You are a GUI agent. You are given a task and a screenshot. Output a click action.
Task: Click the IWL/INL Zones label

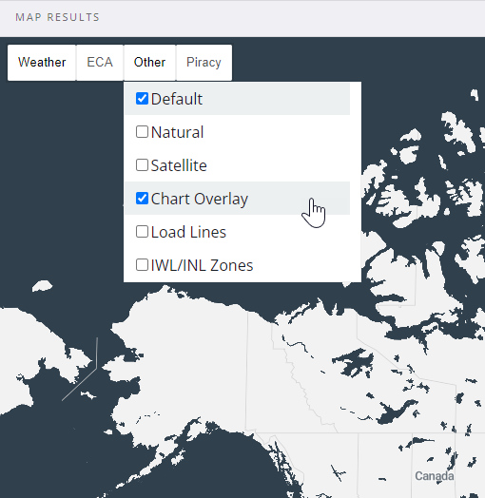pyautogui.click(x=203, y=265)
